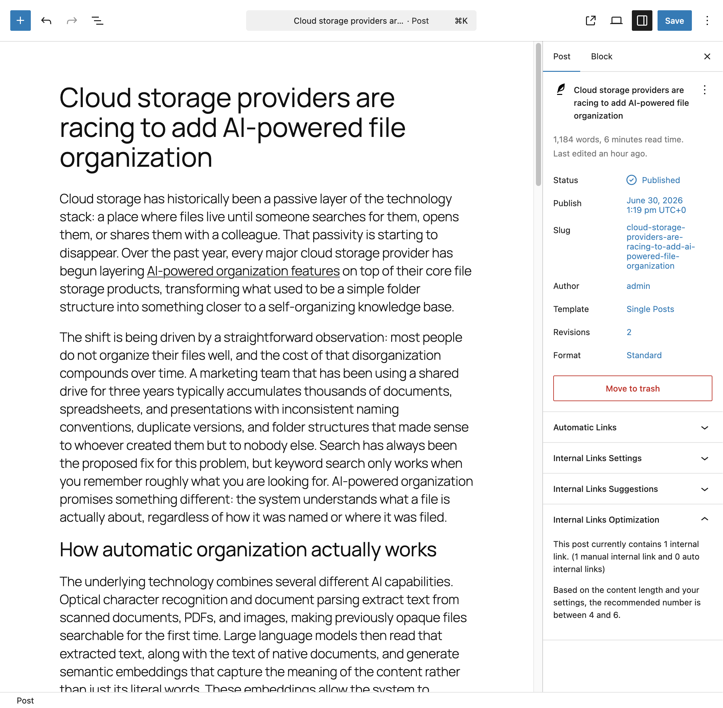Click the editor vertical scrollbar thumb

[x=538, y=114]
